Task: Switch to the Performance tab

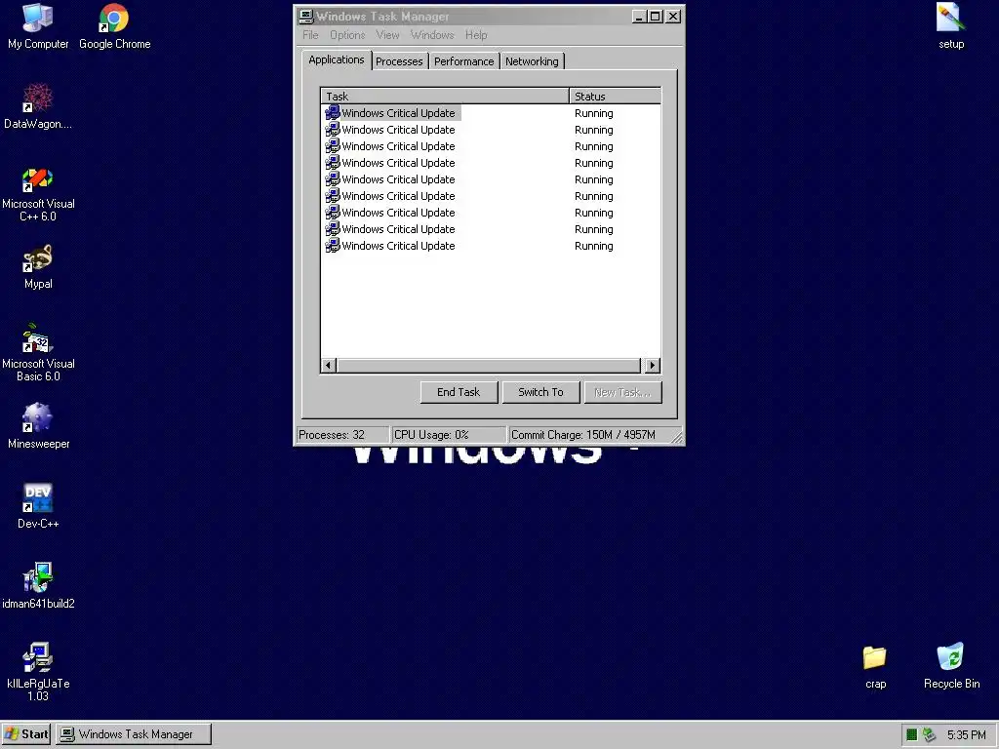Action: [x=463, y=61]
